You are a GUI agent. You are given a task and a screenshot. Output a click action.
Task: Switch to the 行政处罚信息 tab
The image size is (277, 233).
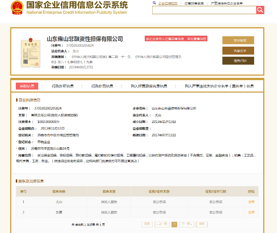coord(102,86)
